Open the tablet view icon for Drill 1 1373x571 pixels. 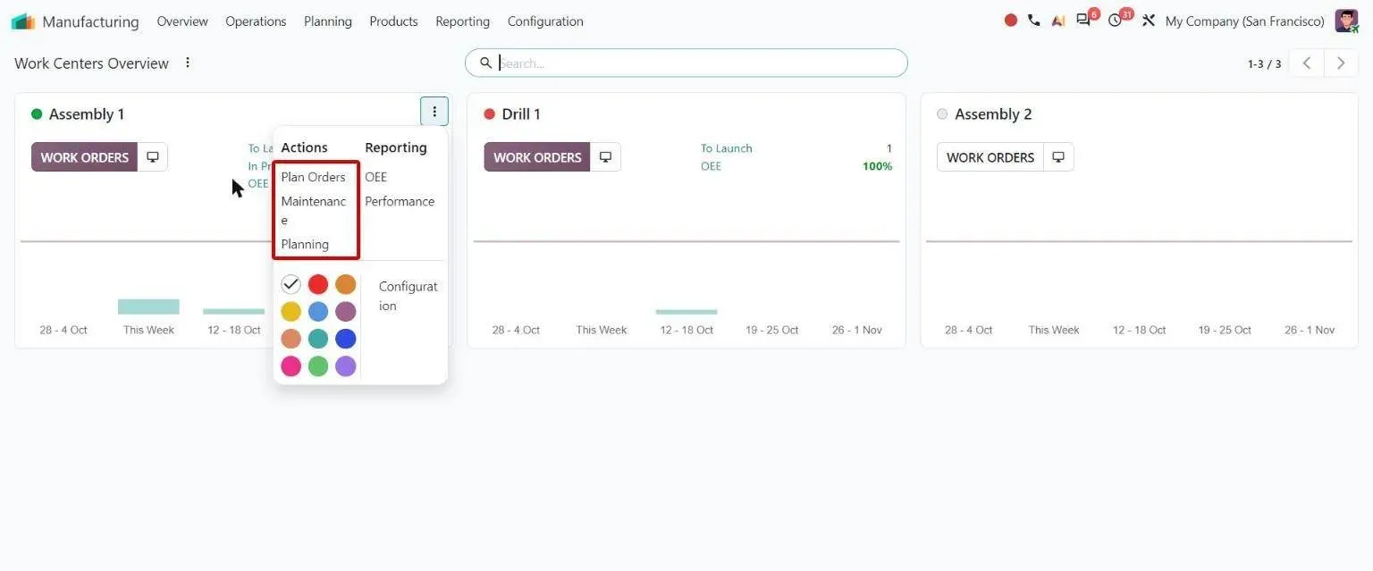[x=605, y=157]
